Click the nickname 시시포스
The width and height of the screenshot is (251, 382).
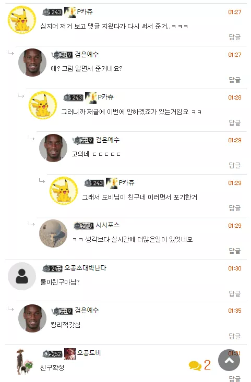[107, 225]
